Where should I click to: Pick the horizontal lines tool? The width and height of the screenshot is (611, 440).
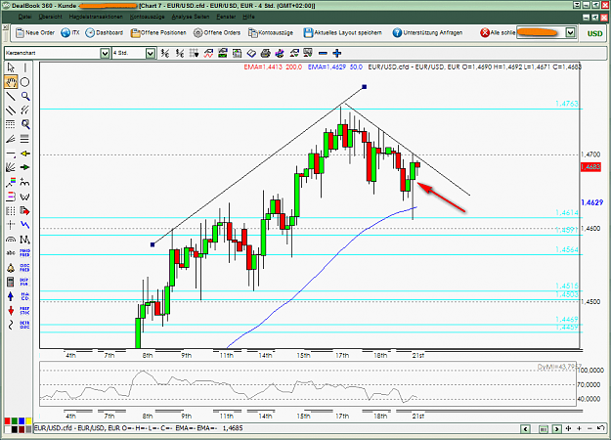pyautogui.click(x=25, y=139)
